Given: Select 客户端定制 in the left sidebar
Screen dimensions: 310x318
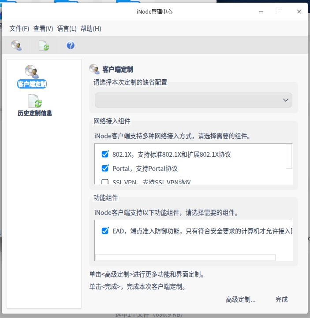Looking at the screenshot, I should (32, 77).
